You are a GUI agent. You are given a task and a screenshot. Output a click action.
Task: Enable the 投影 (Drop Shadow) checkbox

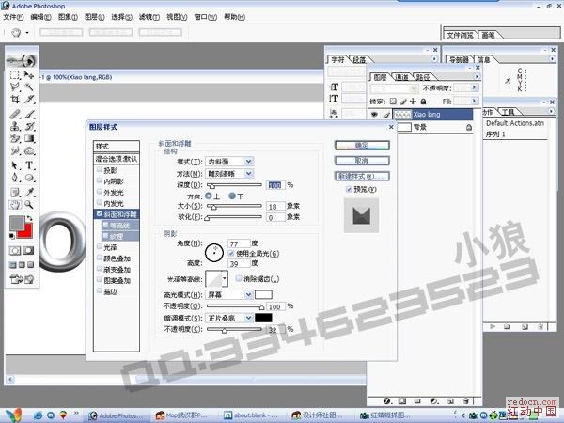tap(99, 170)
